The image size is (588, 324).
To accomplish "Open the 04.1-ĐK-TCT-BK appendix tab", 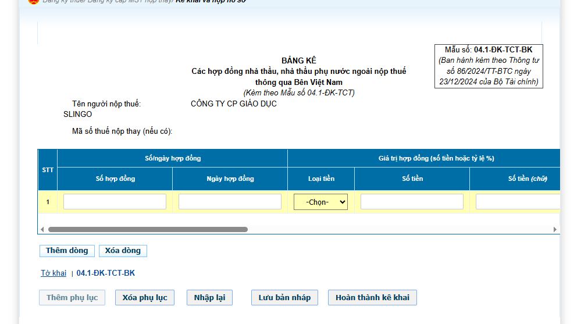I will coord(106,273).
